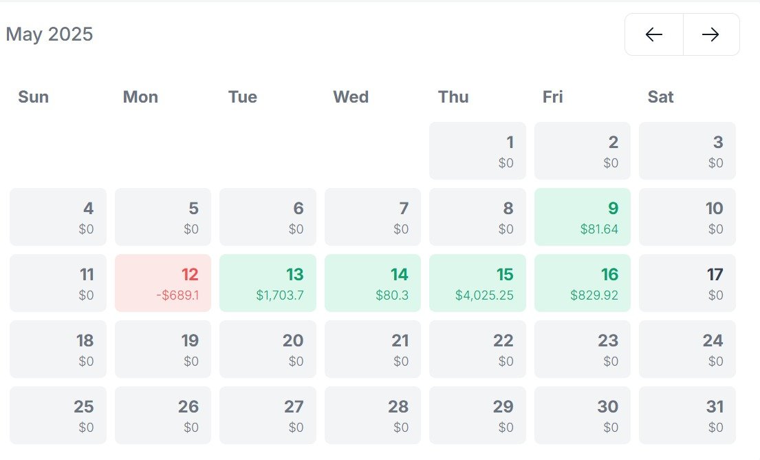Pick May 16 with $829.92 gain
The height and width of the screenshot is (460, 760).
click(582, 283)
